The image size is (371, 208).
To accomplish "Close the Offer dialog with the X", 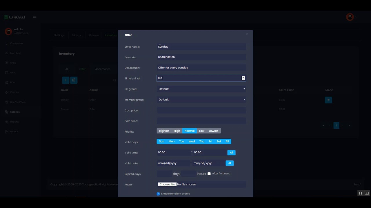I will (x=247, y=34).
